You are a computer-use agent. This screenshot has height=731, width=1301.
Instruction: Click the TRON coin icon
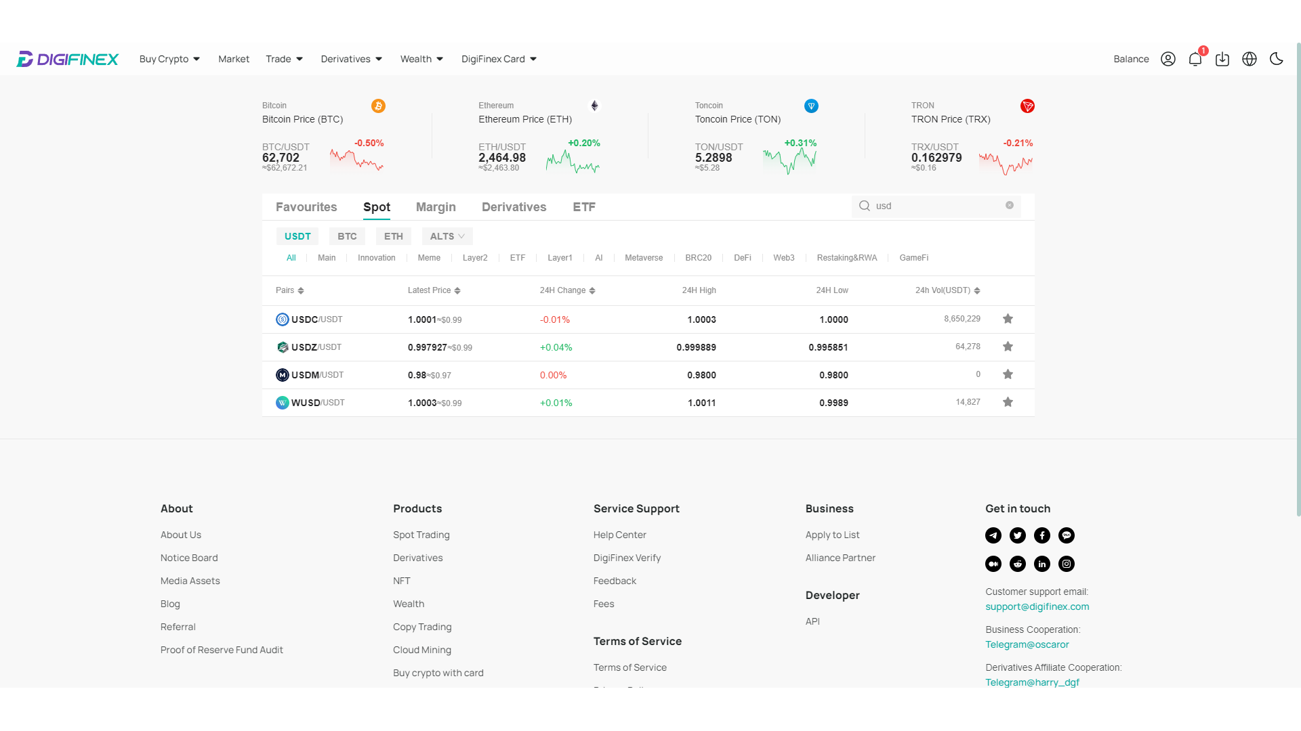[1027, 106]
